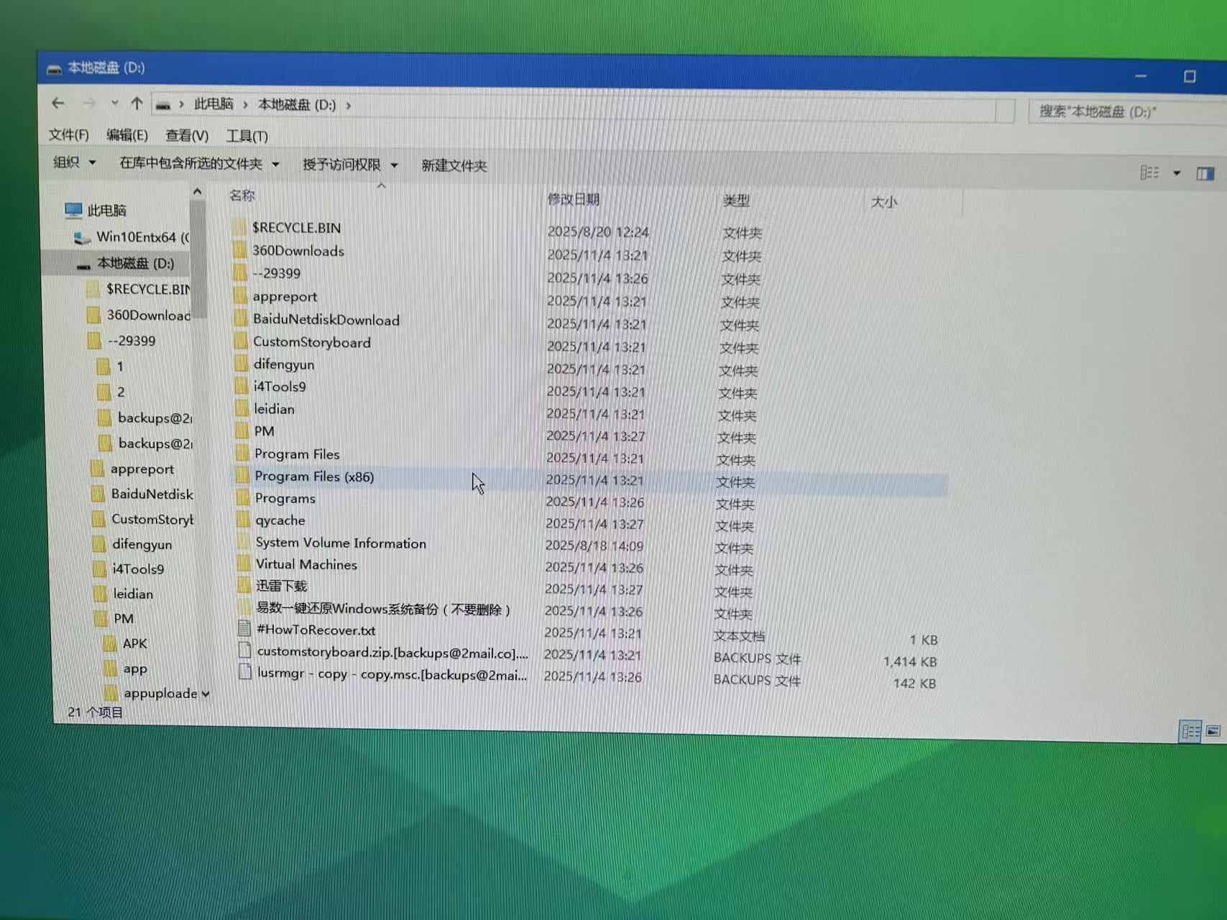Sort by 修改日期 column header
The height and width of the screenshot is (920, 1227).
[x=573, y=199]
